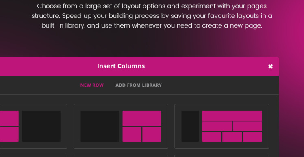This screenshot has width=304, height=157.
Task: Select the left half block in the rightmost layout's middle row
Action: pos(217,126)
